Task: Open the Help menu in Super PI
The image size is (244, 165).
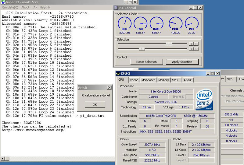Action: coord(45,7)
